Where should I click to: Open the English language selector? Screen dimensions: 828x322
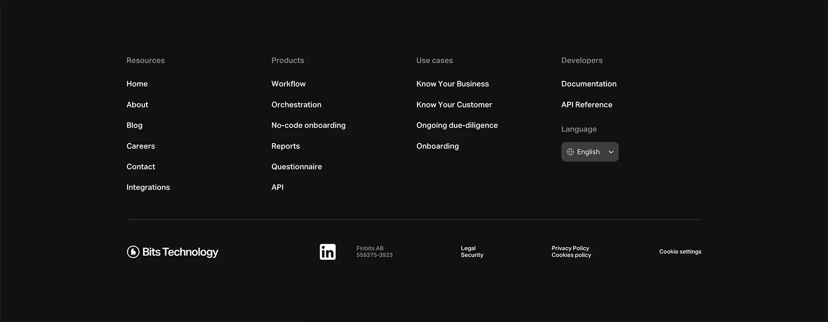[x=590, y=152]
